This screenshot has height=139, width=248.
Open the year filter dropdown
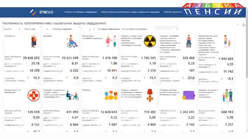click(x=12, y=29)
